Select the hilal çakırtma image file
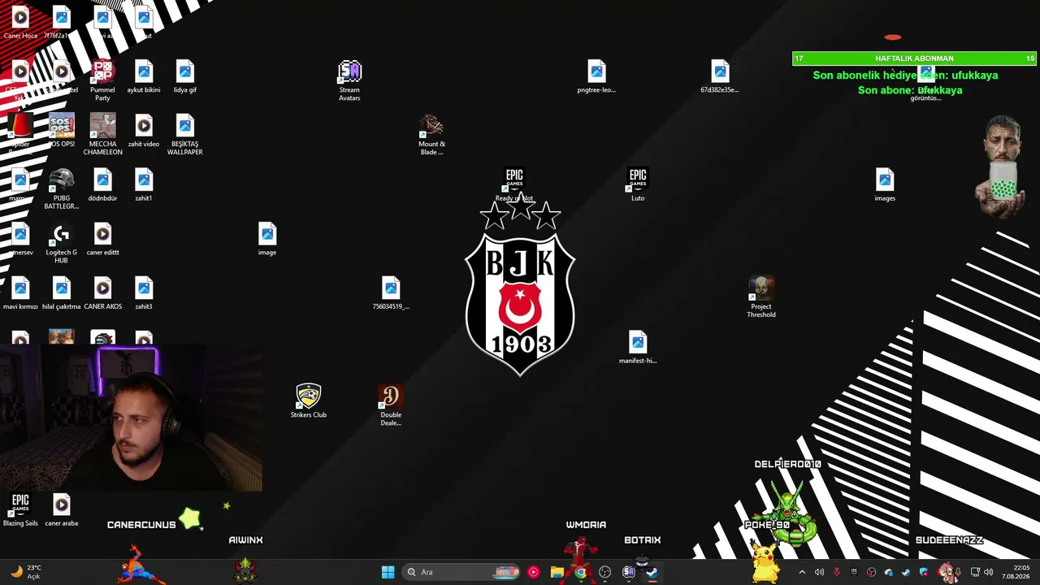 coord(62,293)
